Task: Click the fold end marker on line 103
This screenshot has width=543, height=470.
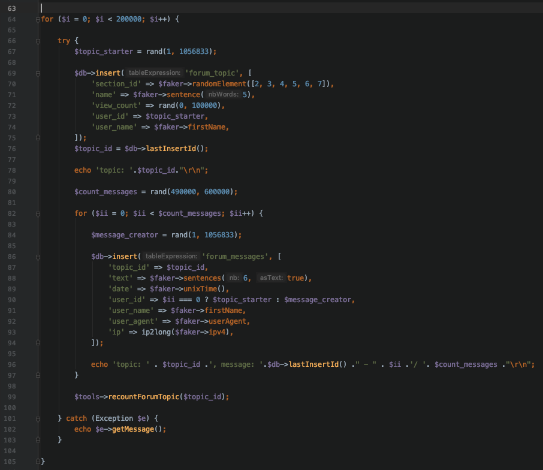Action: pyautogui.click(x=38, y=439)
